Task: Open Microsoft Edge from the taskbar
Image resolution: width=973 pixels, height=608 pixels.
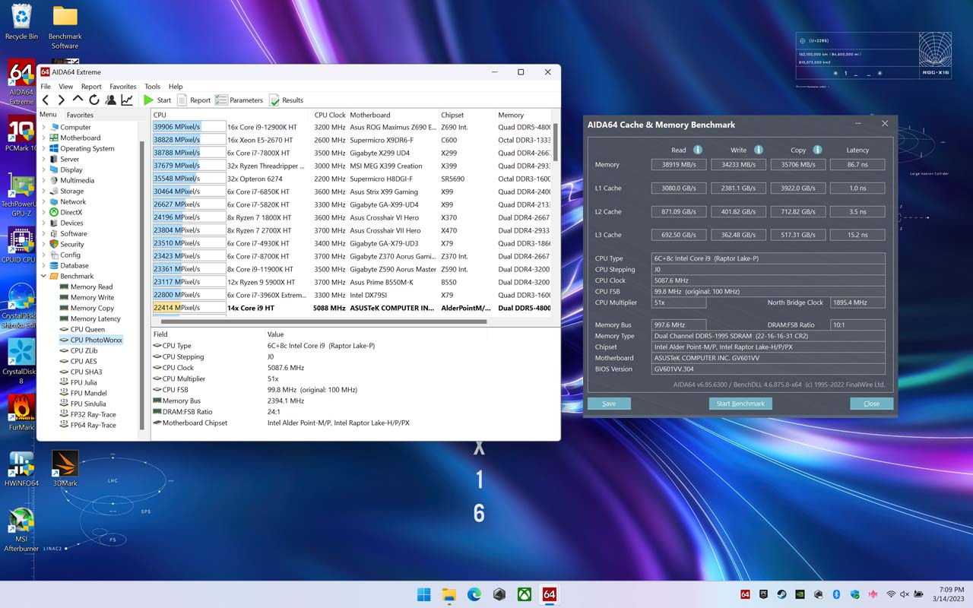Action: 474,594
